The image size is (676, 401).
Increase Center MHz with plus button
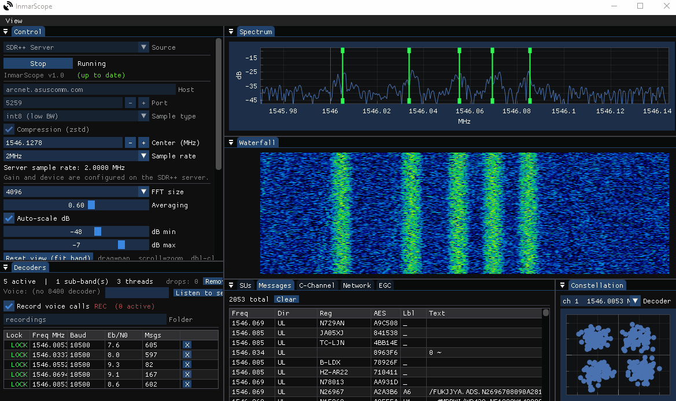[x=143, y=143]
